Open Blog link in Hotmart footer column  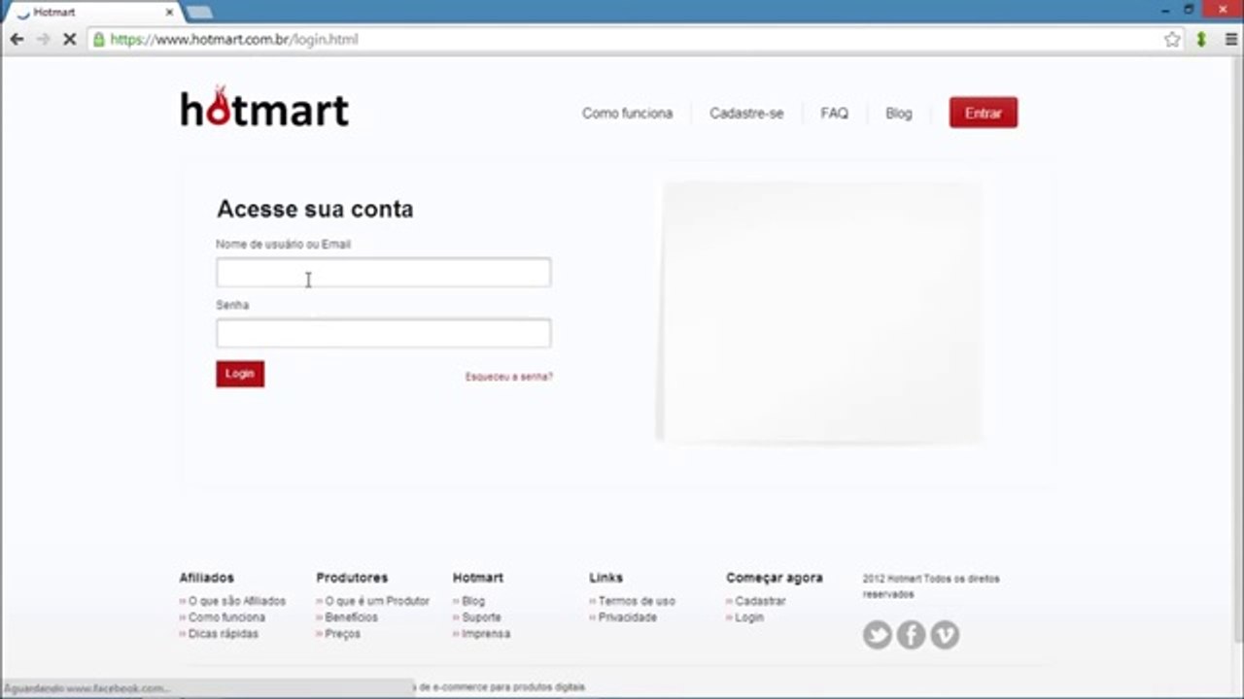pos(473,601)
